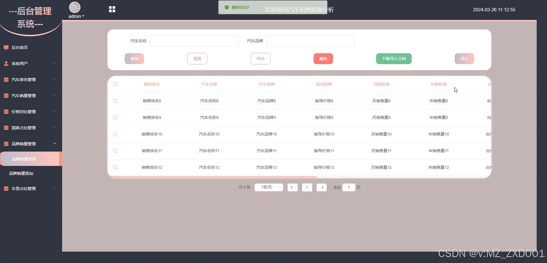Click the cell 汽车名称12
Image resolution: width=547 pixels, height=263 pixels.
(x=209, y=167)
